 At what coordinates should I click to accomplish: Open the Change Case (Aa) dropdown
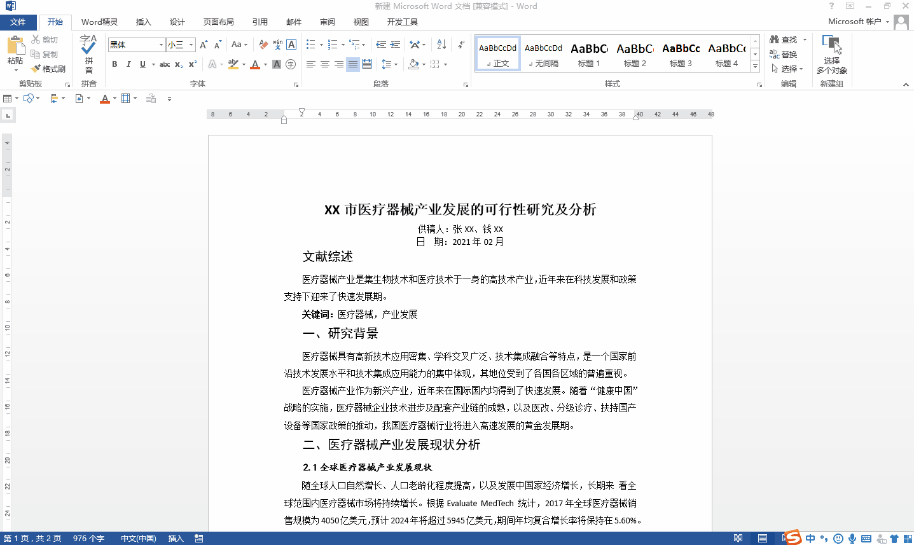point(239,45)
